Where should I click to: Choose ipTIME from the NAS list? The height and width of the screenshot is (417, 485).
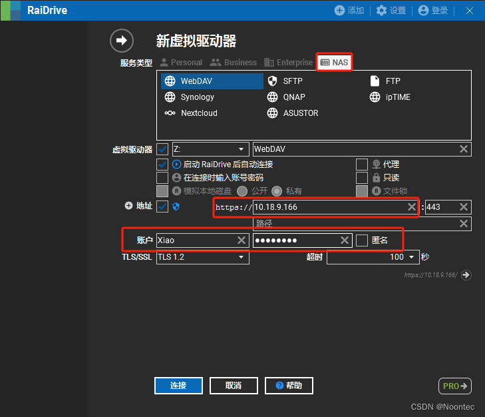point(390,97)
